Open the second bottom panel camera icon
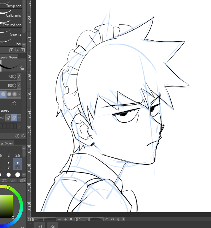This screenshot has width=211, height=228. point(52,226)
